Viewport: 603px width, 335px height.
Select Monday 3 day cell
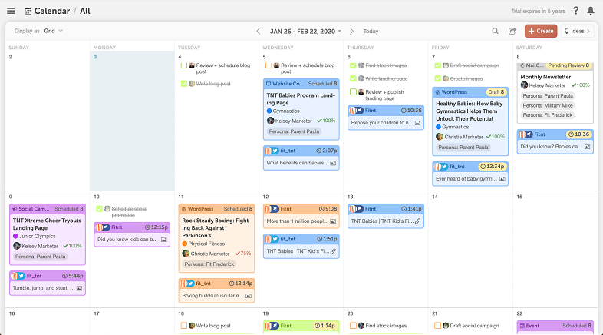pyautogui.click(x=132, y=121)
